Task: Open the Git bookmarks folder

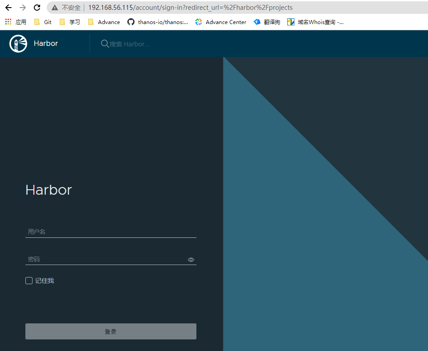Action: click(x=43, y=22)
